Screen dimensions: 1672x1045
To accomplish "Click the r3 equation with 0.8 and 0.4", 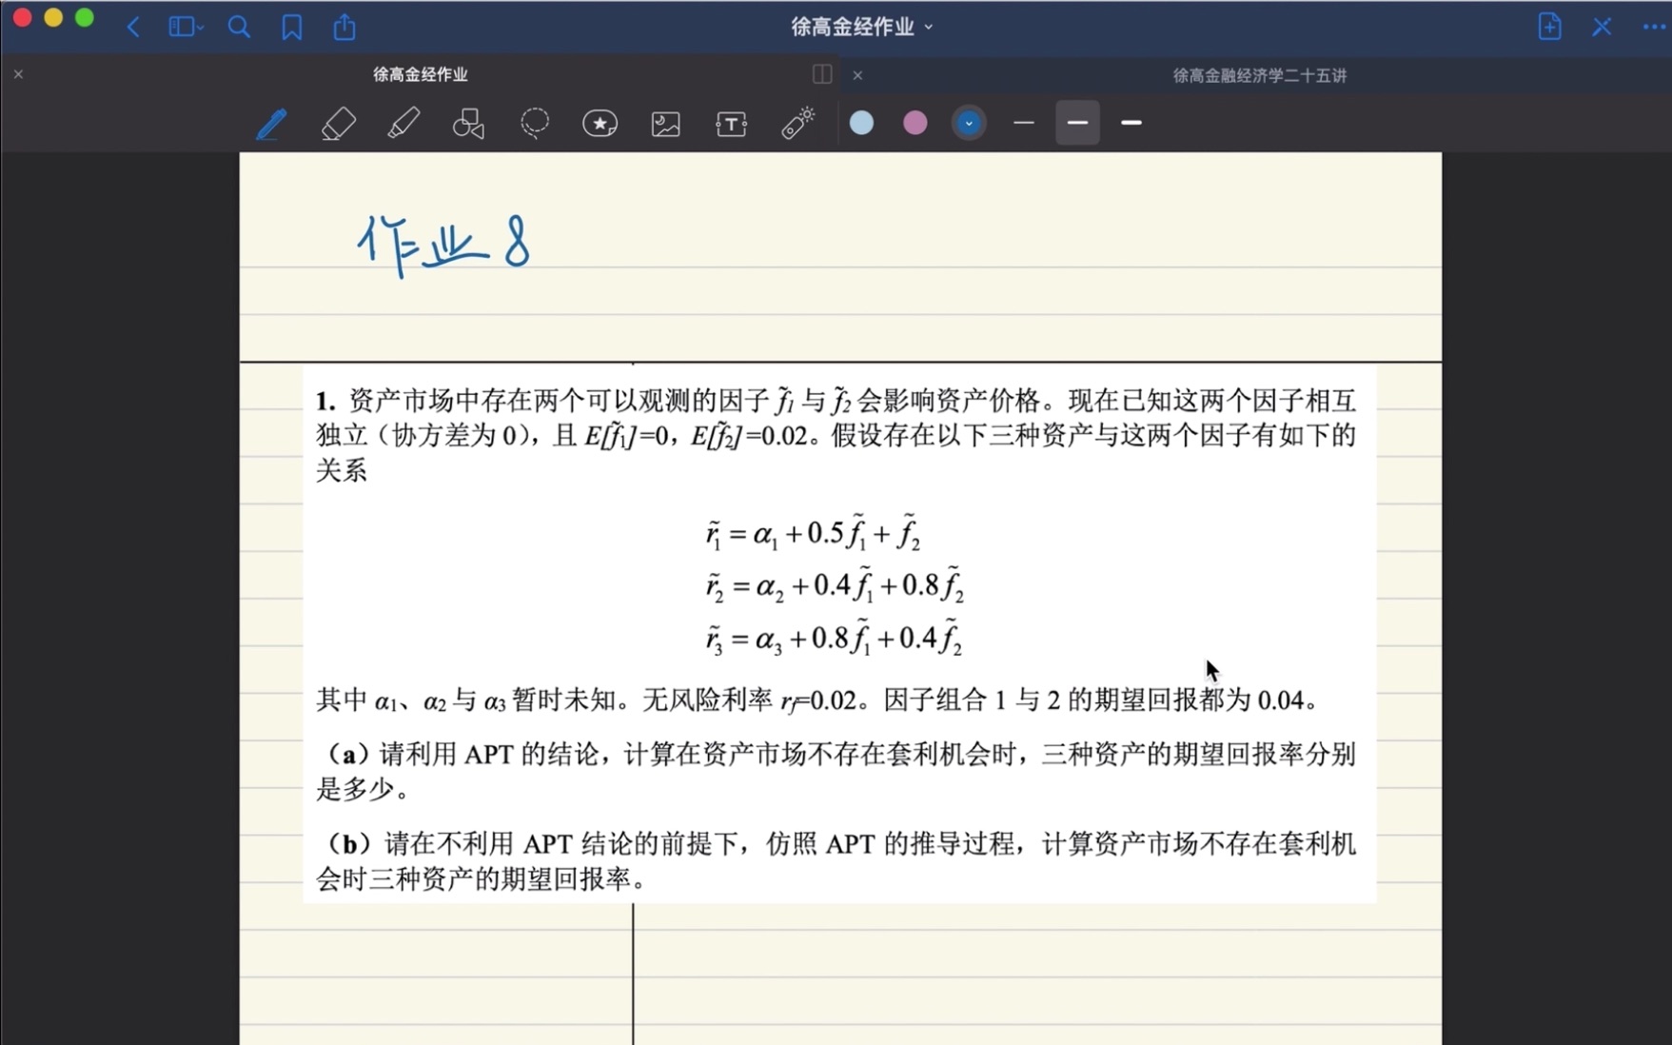I will (834, 638).
